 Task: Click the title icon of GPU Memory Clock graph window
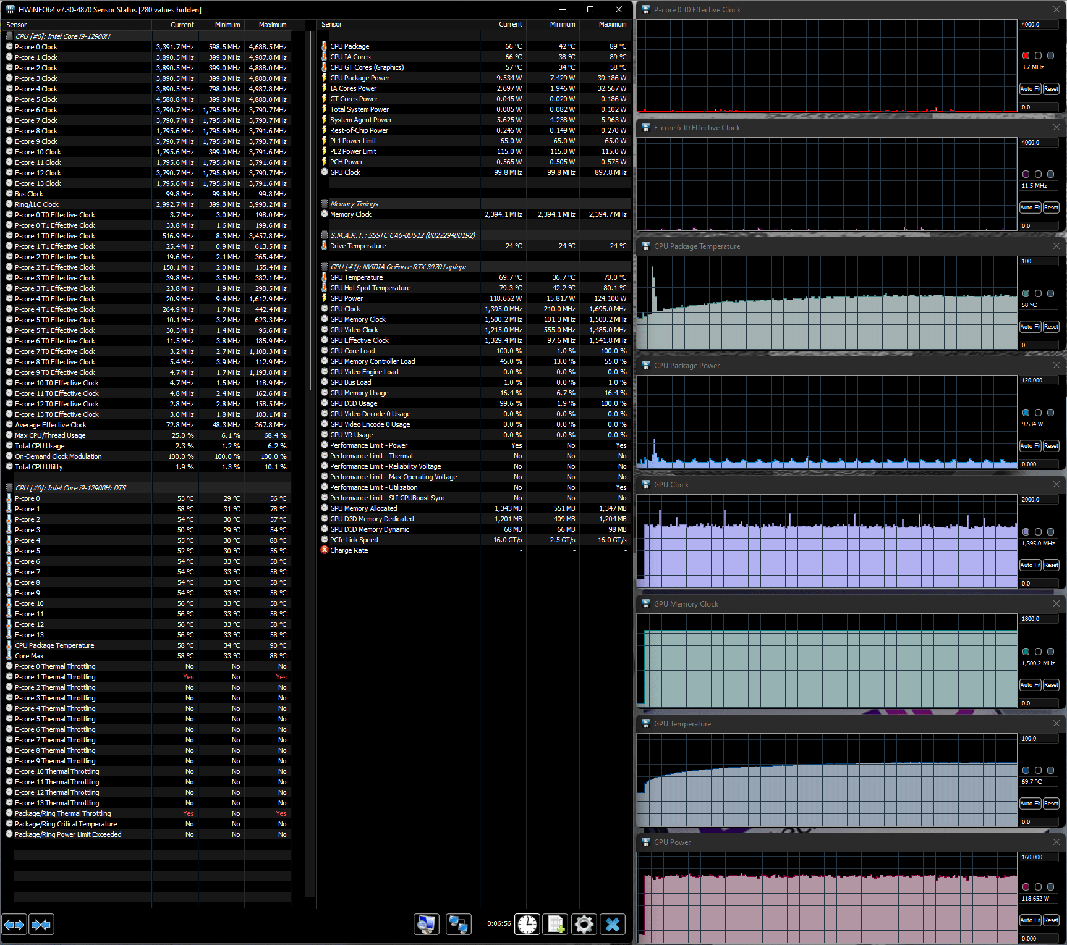point(646,603)
